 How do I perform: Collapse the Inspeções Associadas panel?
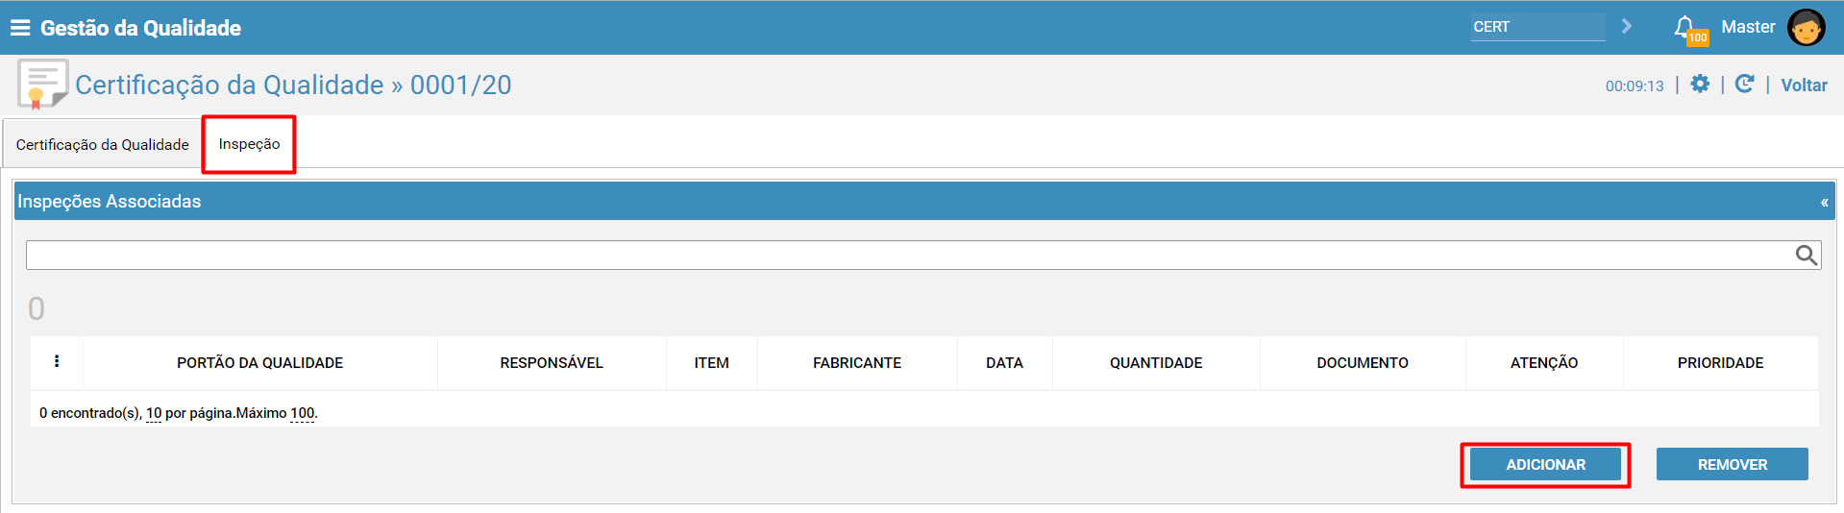coord(1824,202)
